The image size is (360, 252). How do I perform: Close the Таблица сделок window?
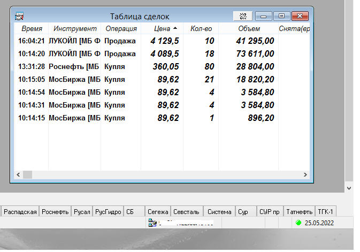[300, 16]
